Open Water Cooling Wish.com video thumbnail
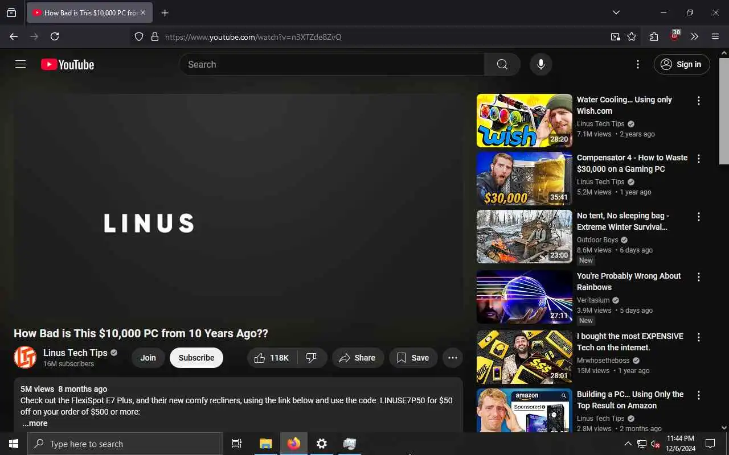 pyautogui.click(x=525, y=121)
